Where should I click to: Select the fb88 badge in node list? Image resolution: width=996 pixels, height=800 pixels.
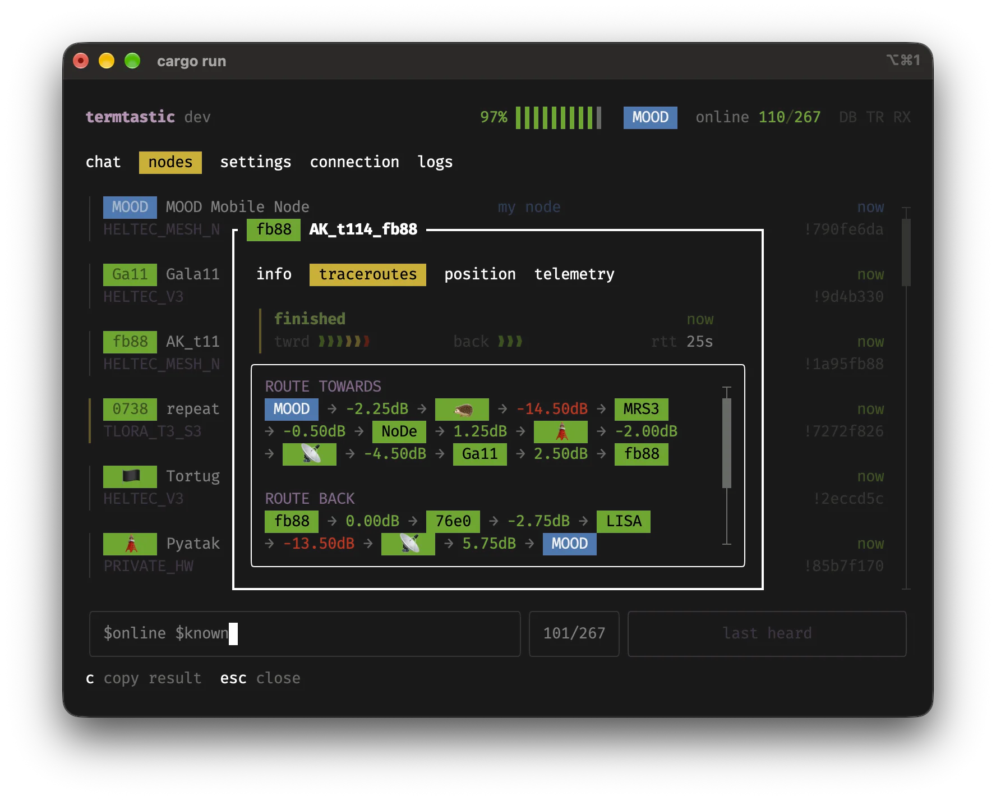click(x=130, y=342)
